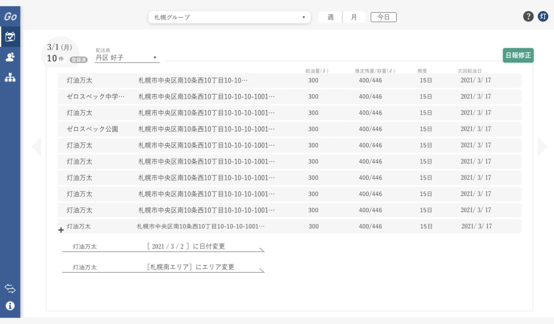Click the 10 件 count label
554x324 pixels.
tap(55, 59)
